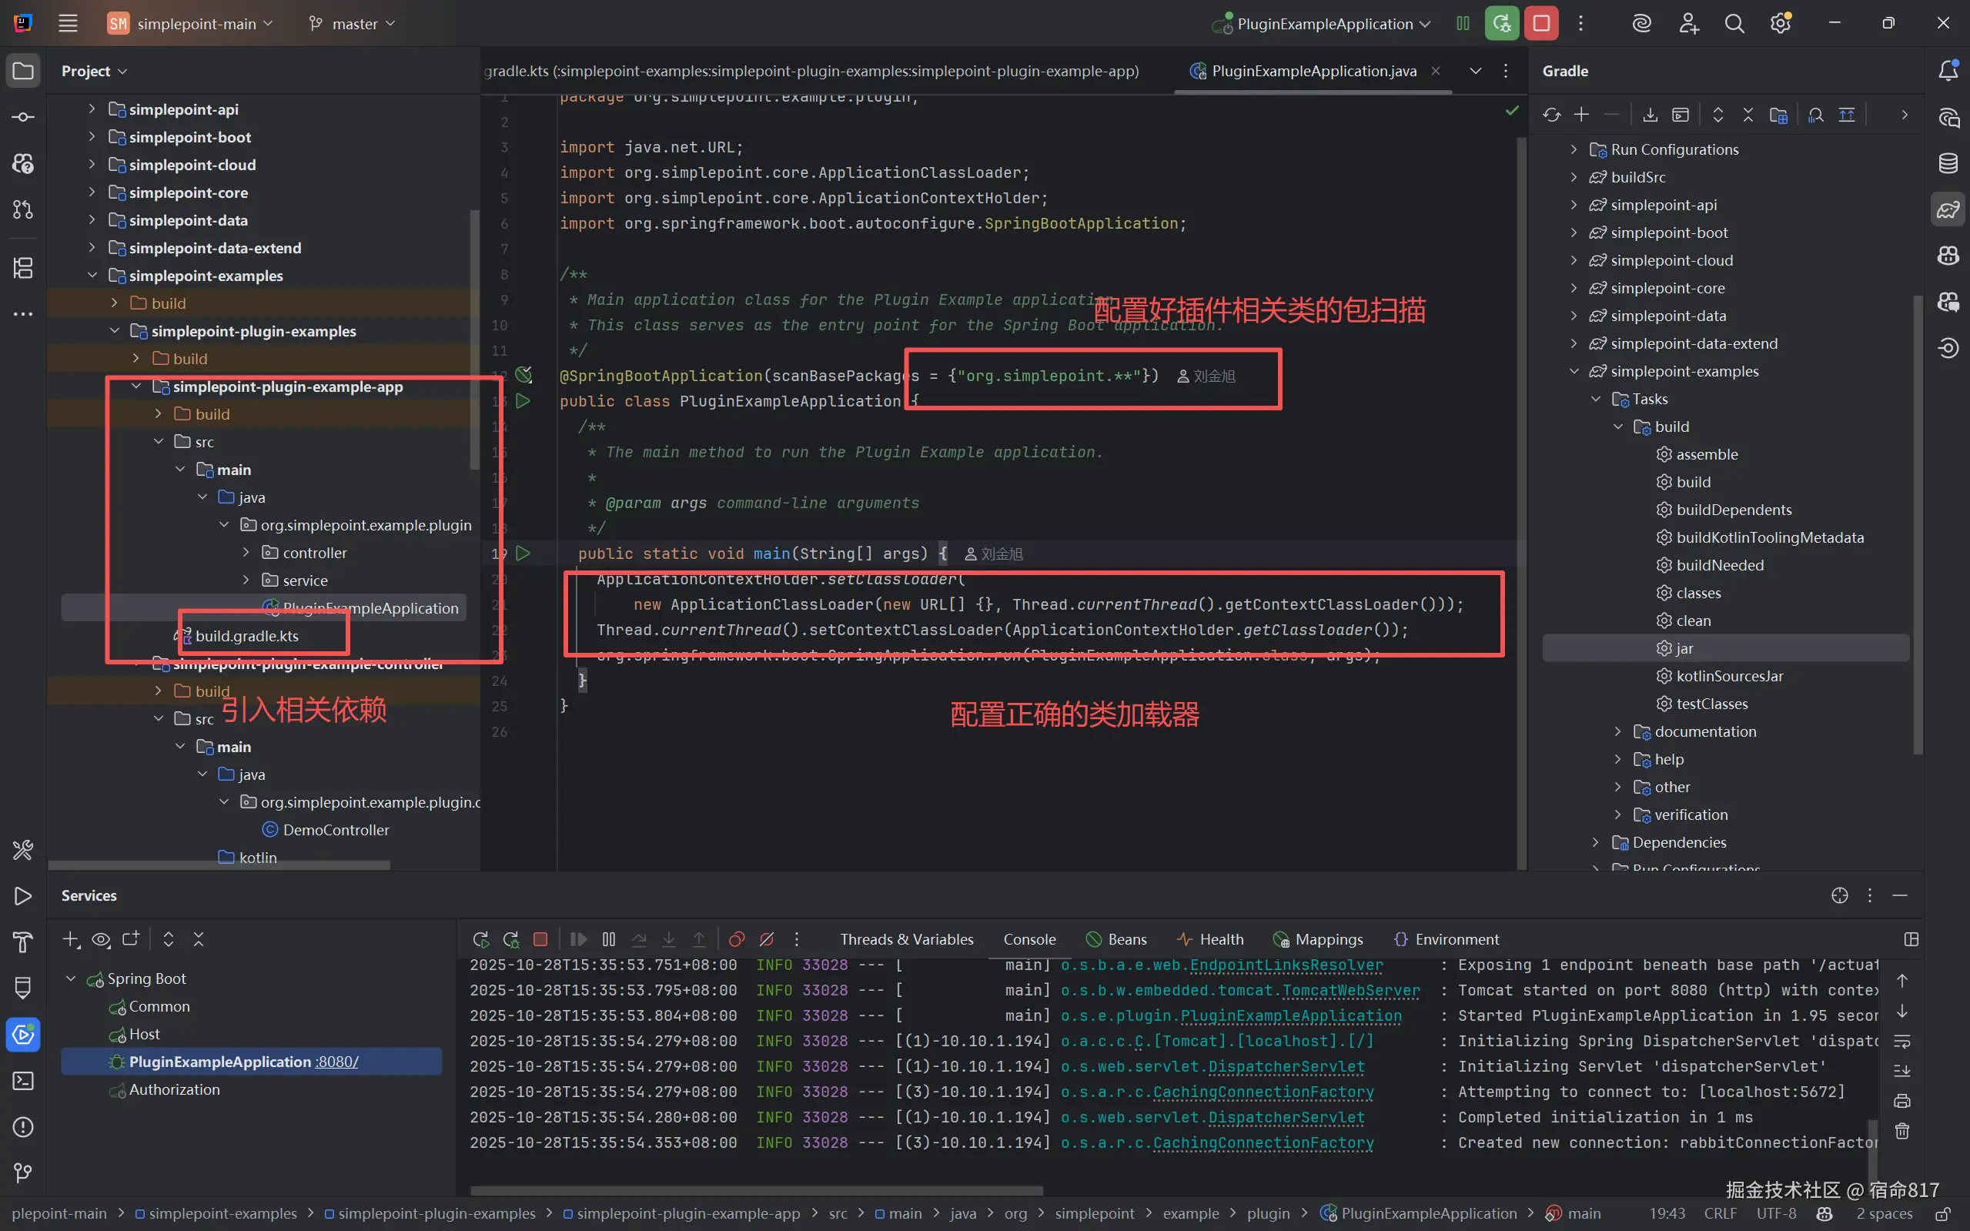Click the Gradle download sources icon
Screen dimensions: 1970x1231
(1650, 115)
